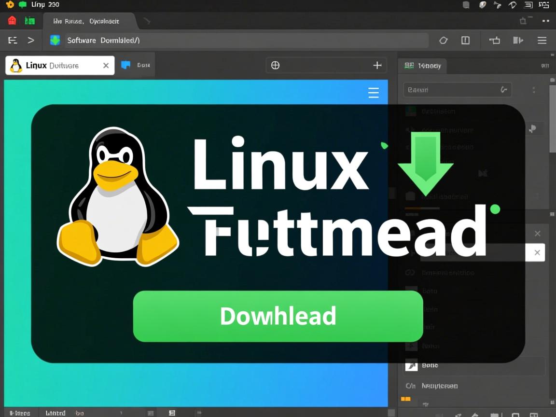Click the refresh icon in the address bar area
The image size is (556, 417).
click(443, 40)
